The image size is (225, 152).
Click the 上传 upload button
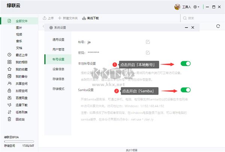click(x=48, y=18)
